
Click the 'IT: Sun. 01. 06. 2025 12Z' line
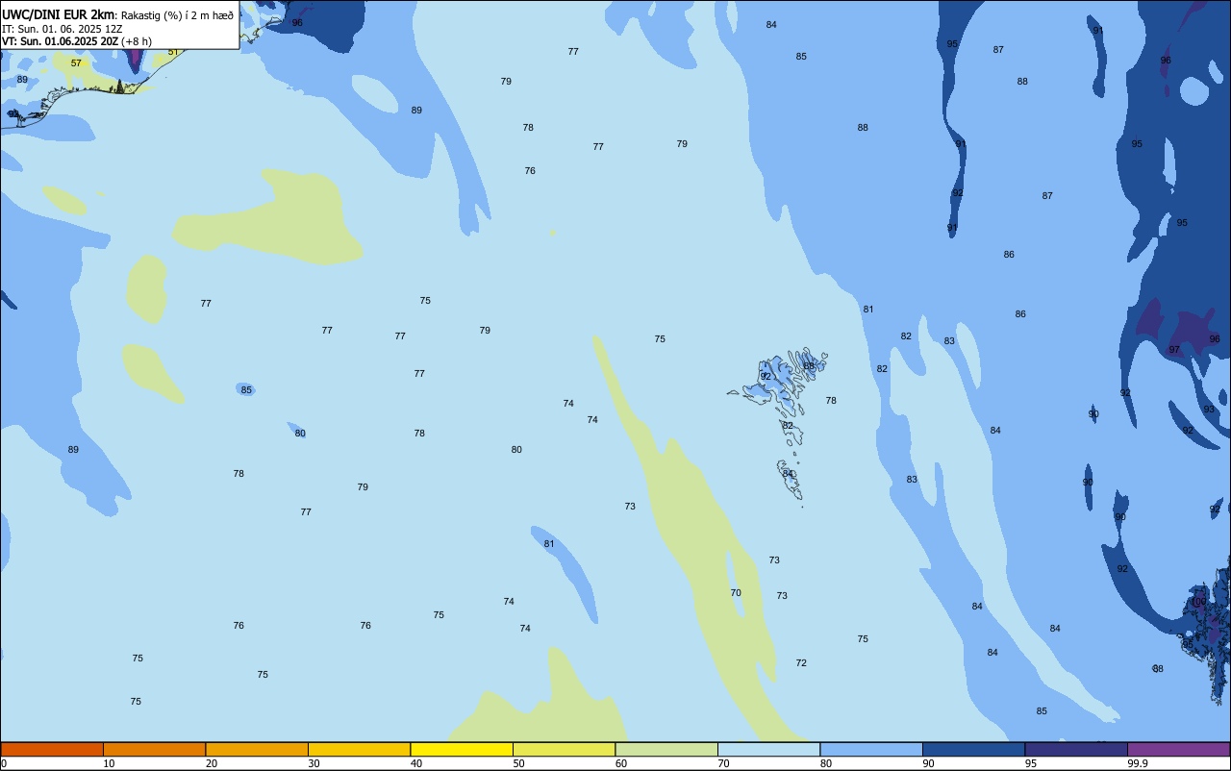point(63,29)
